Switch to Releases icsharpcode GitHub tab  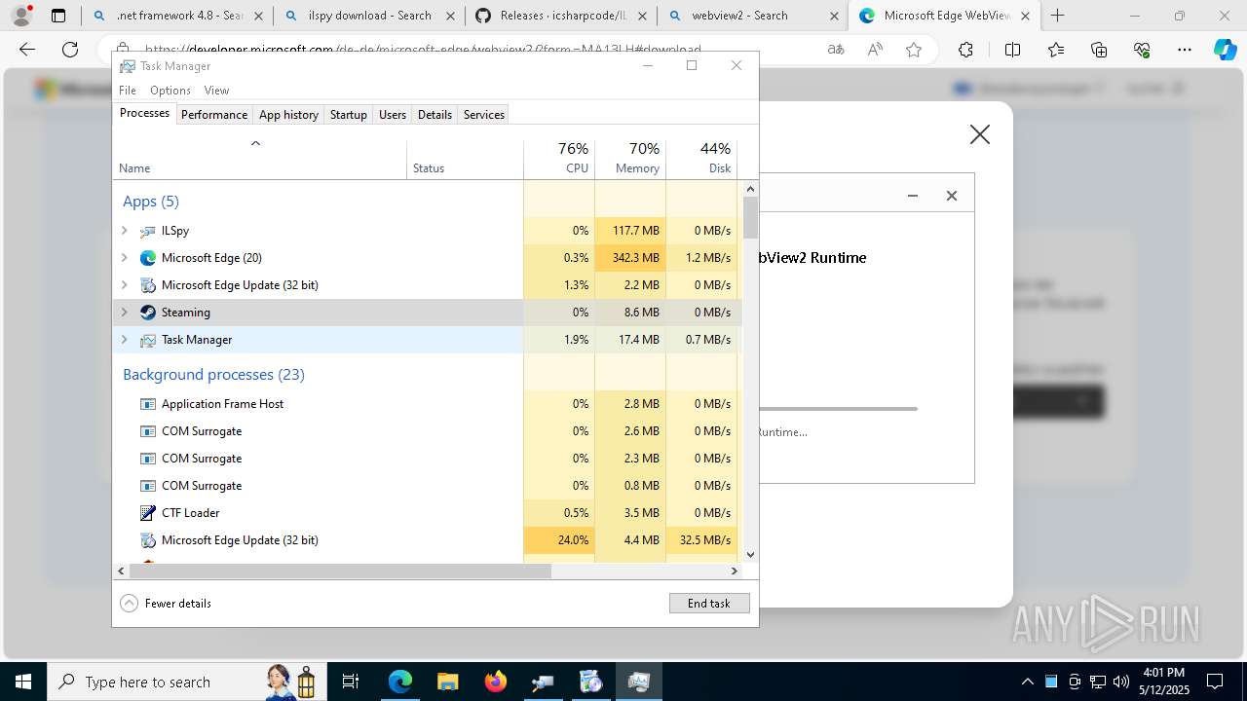561,16
